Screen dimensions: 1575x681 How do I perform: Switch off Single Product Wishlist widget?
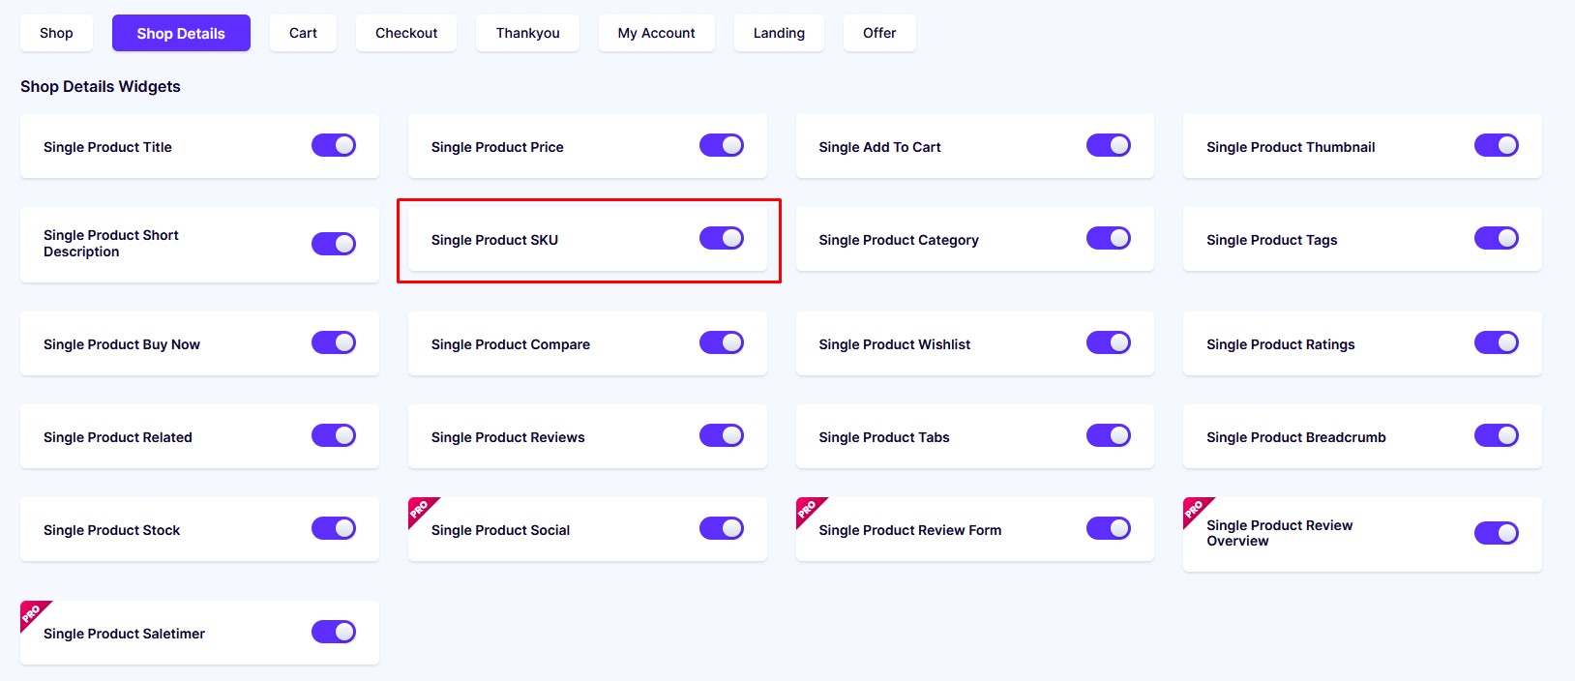1109,342
